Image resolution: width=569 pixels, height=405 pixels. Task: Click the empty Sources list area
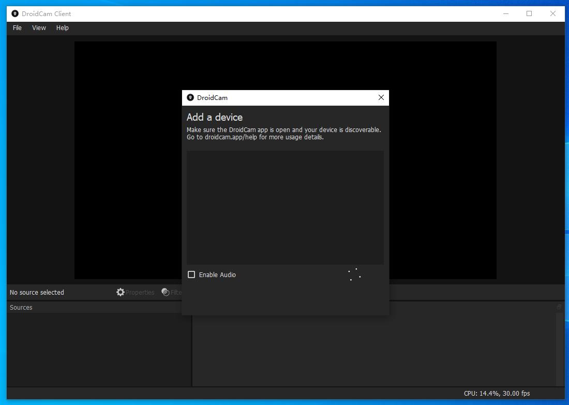[x=98, y=350]
